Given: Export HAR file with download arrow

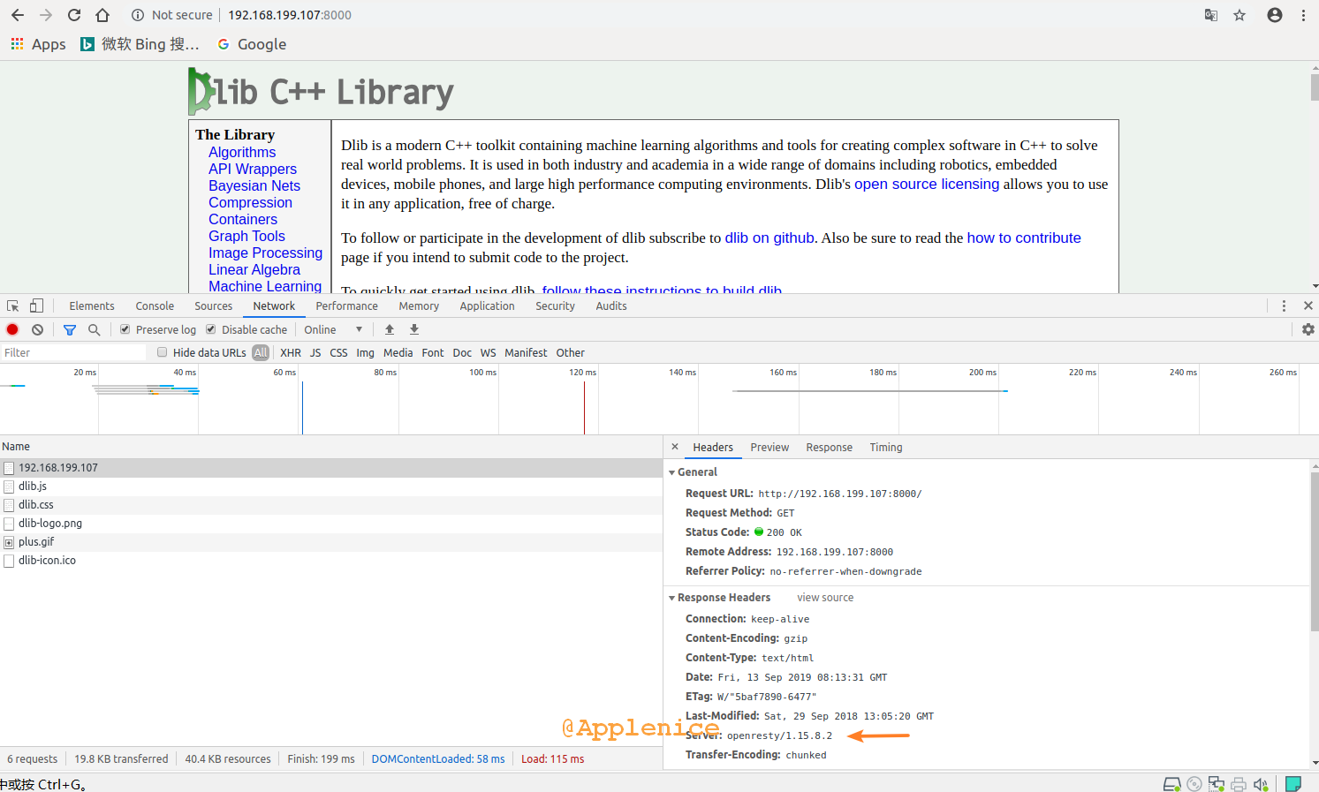Looking at the screenshot, I should point(414,329).
